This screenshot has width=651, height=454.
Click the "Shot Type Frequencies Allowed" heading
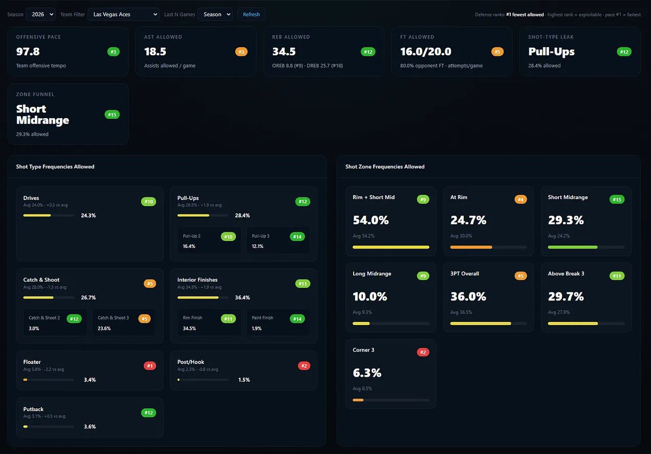[55, 167]
